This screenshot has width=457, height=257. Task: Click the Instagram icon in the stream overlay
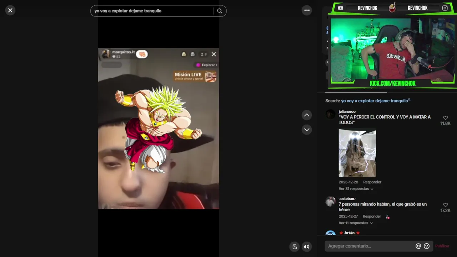pos(445,8)
